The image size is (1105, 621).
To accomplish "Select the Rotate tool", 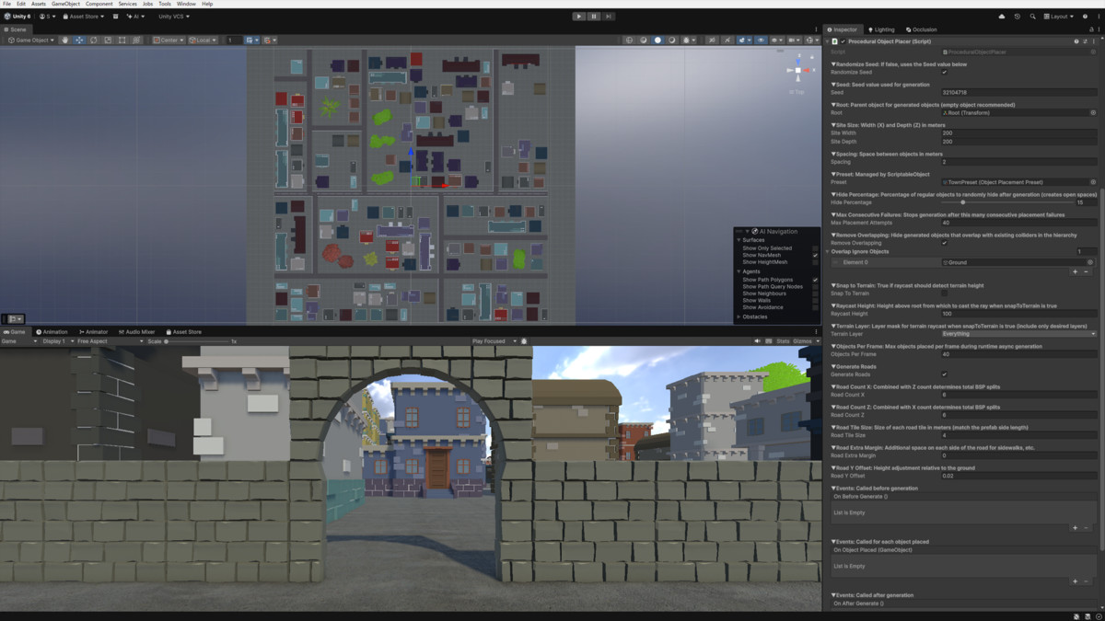I will coord(94,40).
